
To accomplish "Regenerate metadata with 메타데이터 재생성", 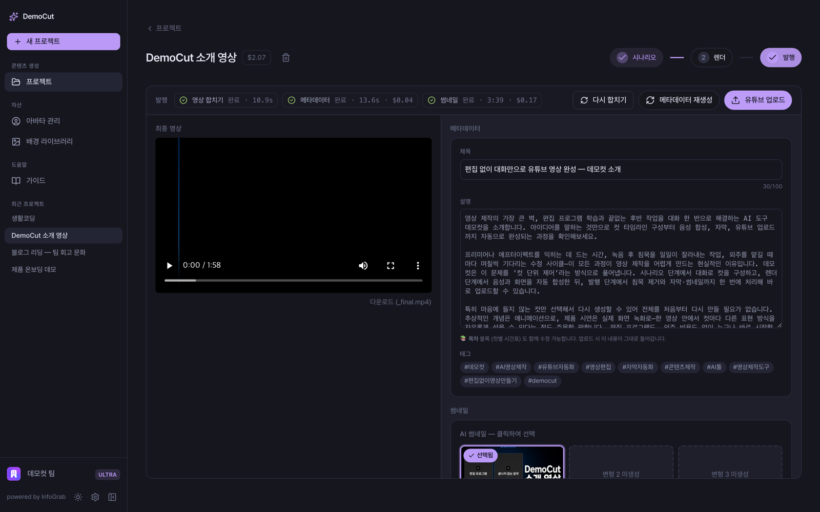I will (x=679, y=100).
